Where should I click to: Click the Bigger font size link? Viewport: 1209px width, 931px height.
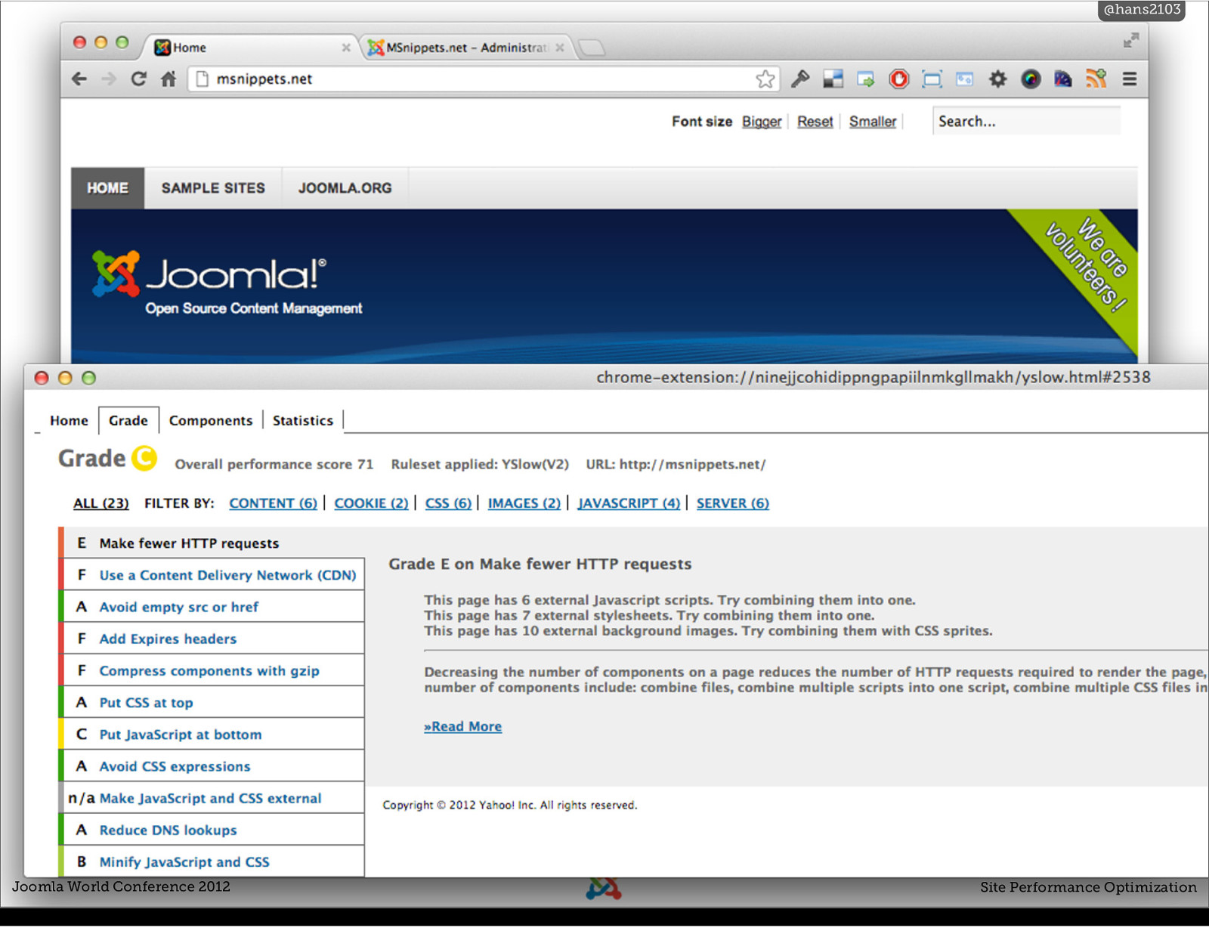tap(762, 122)
